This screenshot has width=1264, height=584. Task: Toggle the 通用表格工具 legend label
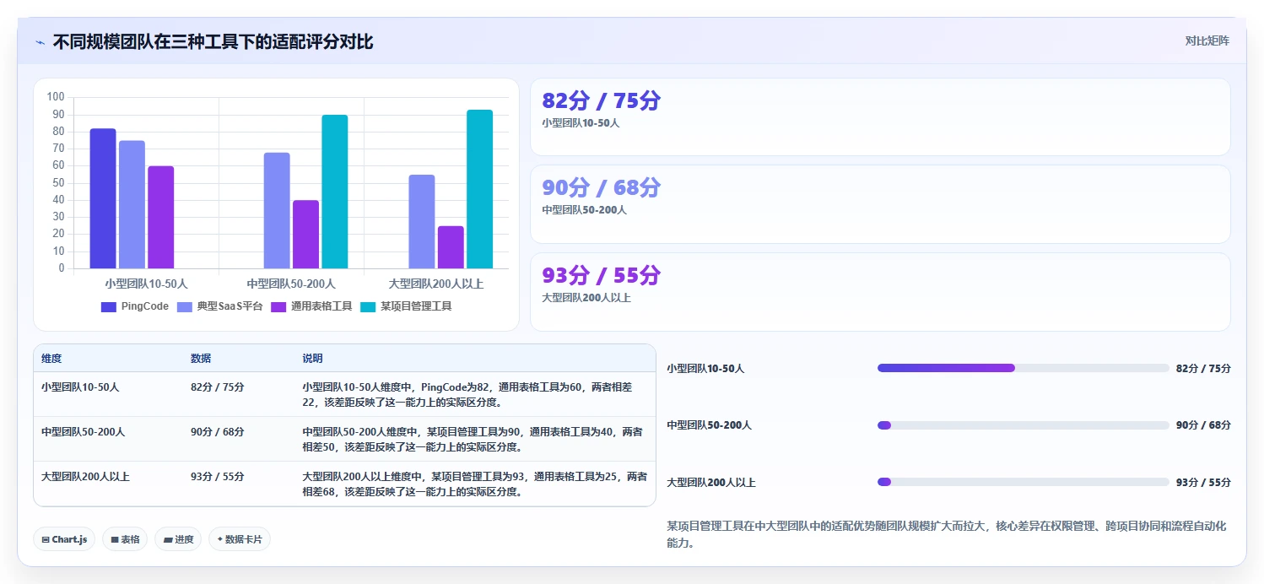(x=321, y=306)
